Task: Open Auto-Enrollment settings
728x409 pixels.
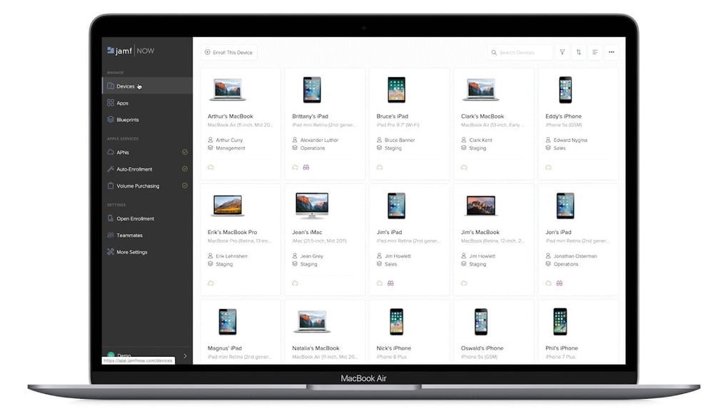Action: pos(147,169)
